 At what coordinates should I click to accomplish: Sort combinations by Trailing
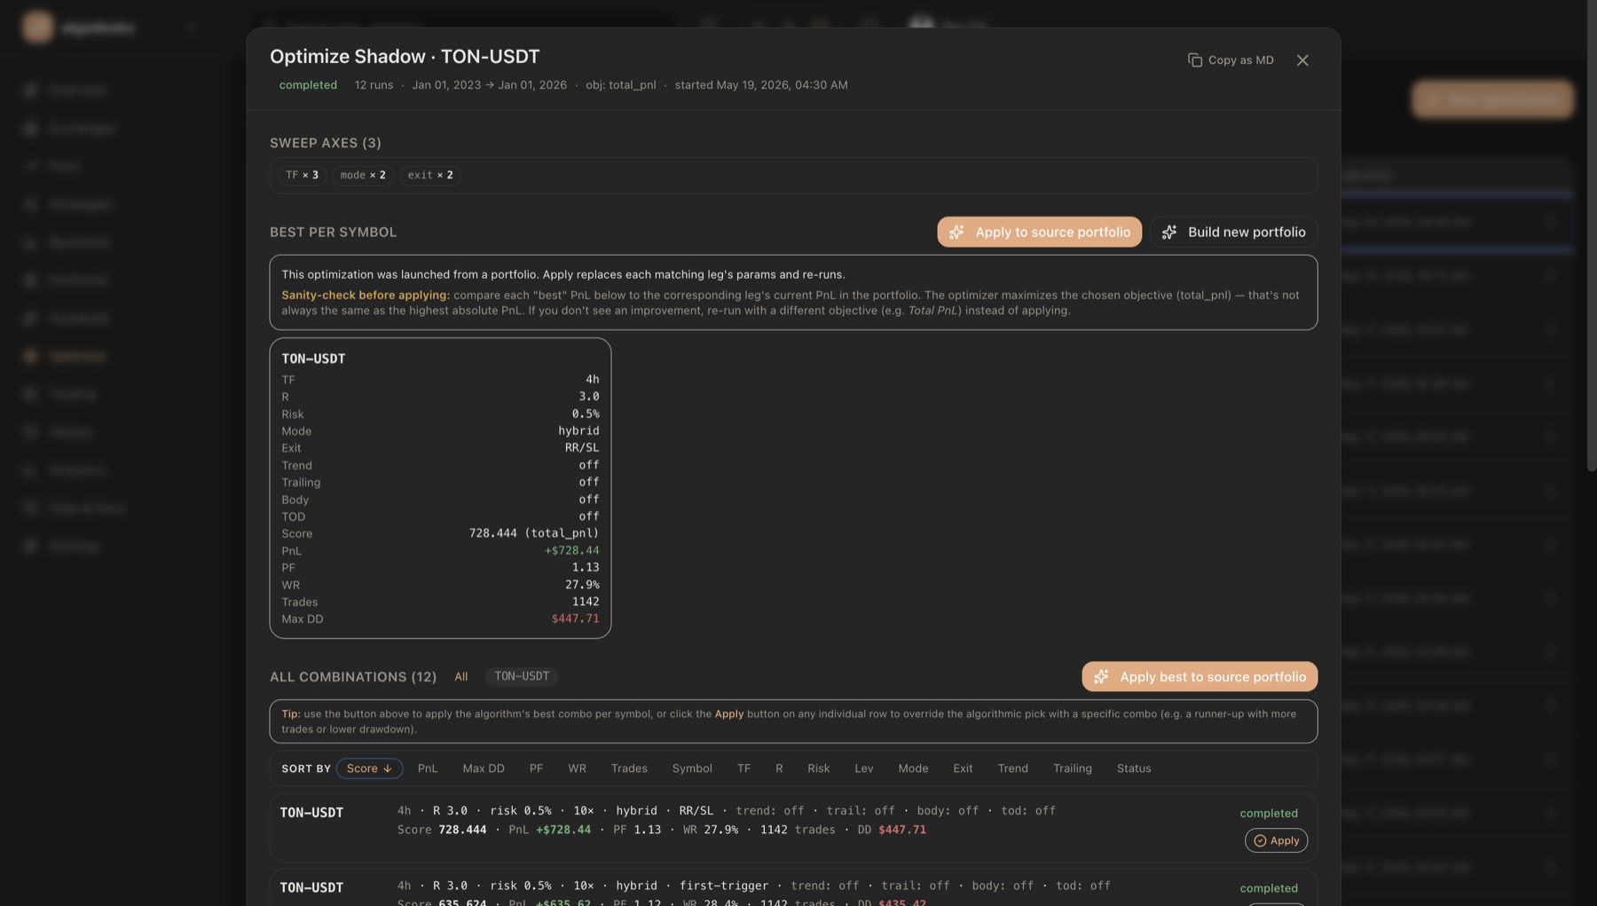click(x=1073, y=768)
